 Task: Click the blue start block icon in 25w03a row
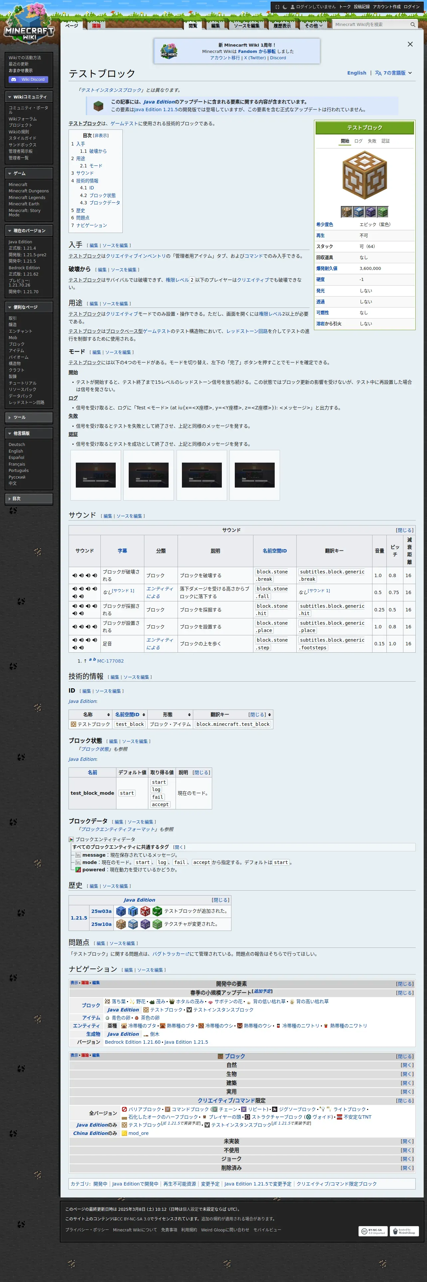pos(121,911)
